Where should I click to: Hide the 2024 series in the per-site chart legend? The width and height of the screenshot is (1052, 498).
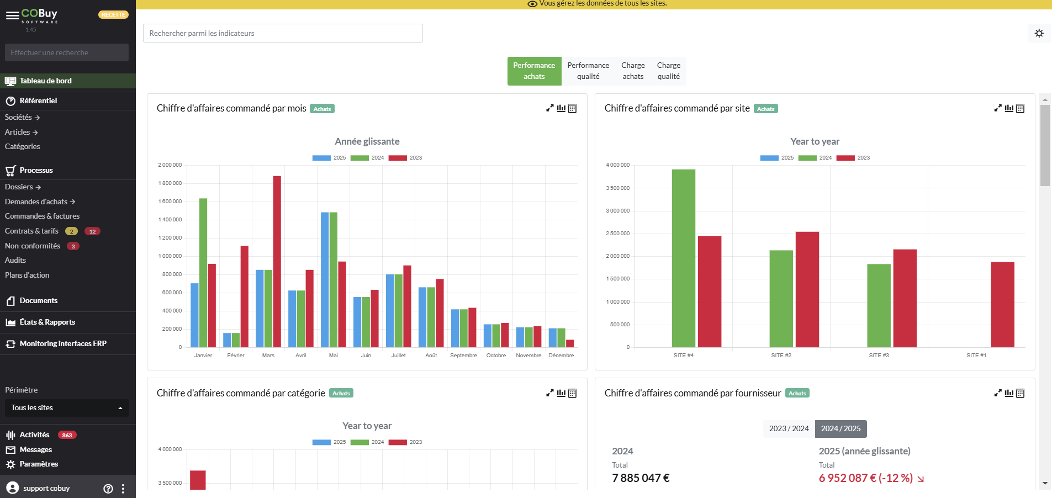tap(815, 158)
